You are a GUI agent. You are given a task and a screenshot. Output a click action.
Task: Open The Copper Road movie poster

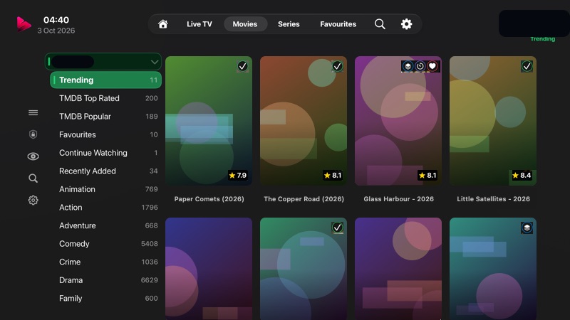[x=304, y=121]
